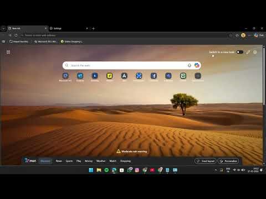Open WhatsApp from the taskbar
The width and height of the screenshot is (266, 199).
pos(130,170)
